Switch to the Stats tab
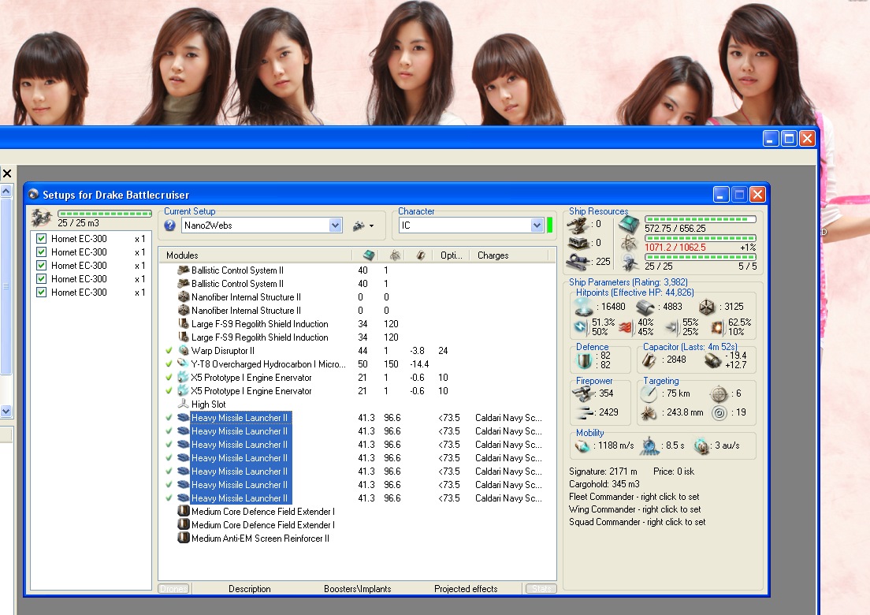 coord(541,589)
